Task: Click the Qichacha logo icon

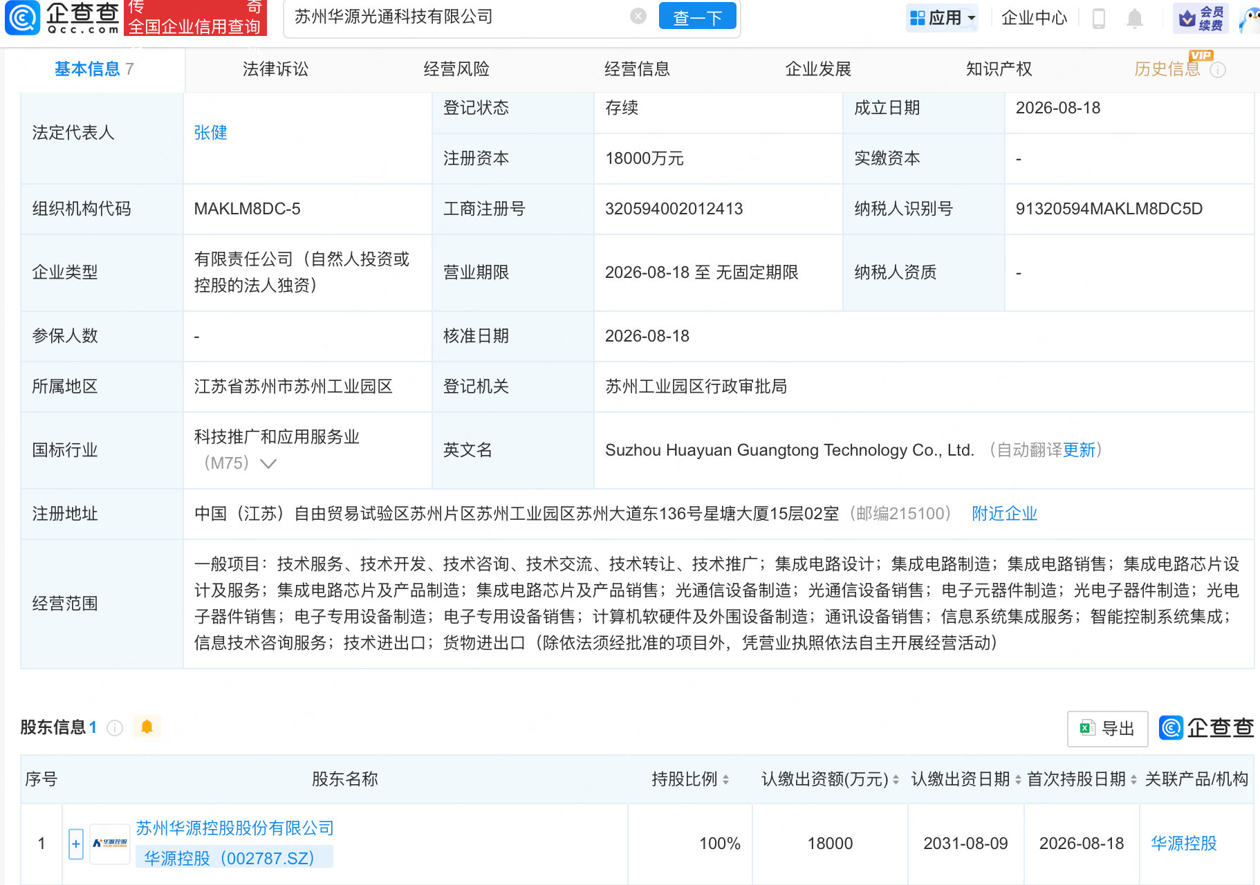Action: [22, 17]
